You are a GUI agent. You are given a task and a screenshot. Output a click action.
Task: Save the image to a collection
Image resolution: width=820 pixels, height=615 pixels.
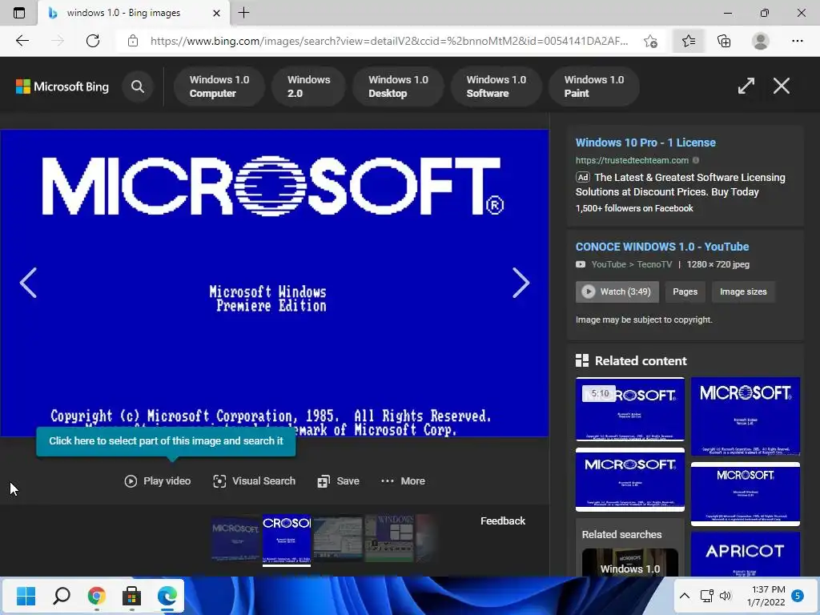(x=339, y=480)
